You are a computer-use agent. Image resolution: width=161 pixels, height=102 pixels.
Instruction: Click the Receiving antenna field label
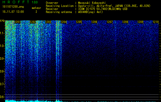[59, 12]
